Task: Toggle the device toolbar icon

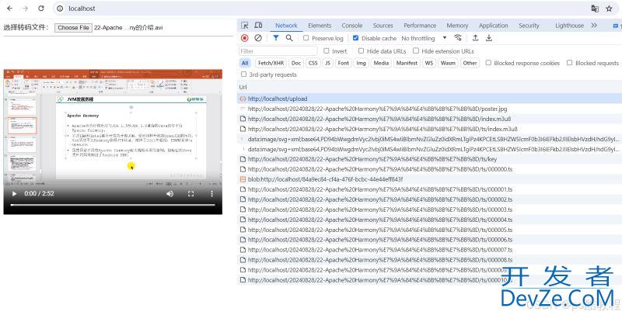Action: (x=258, y=26)
